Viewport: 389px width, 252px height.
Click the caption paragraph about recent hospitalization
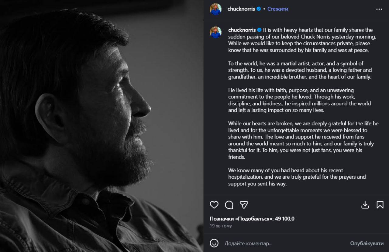tap(297, 177)
